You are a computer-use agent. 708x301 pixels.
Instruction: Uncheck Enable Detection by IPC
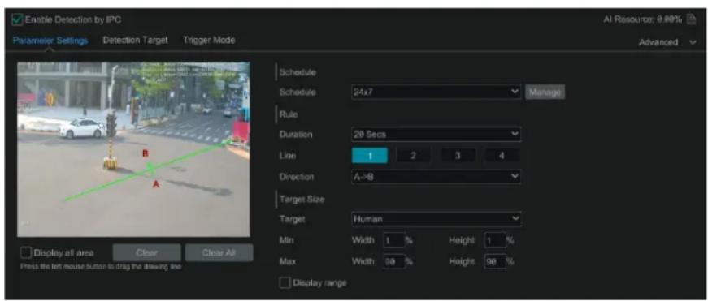pos(17,19)
